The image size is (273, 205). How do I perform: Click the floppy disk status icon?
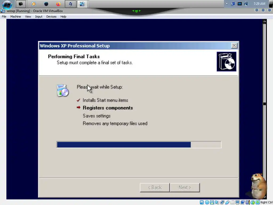(x=212, y=202)
